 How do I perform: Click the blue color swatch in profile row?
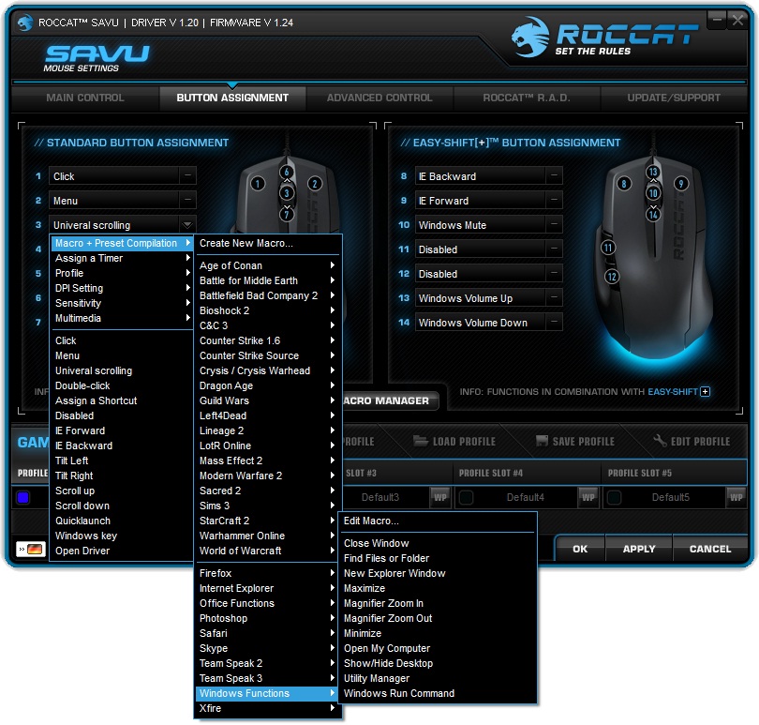(23, 497)
